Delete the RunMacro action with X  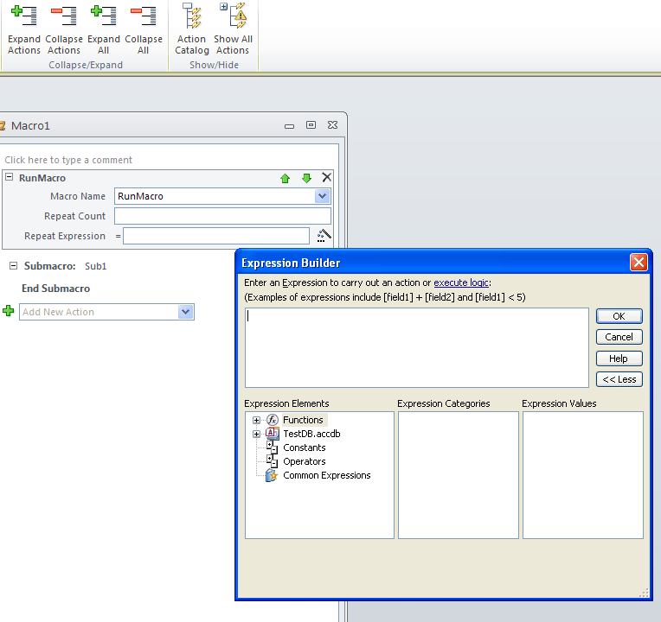pyautogui.click(x=326, y=178)
